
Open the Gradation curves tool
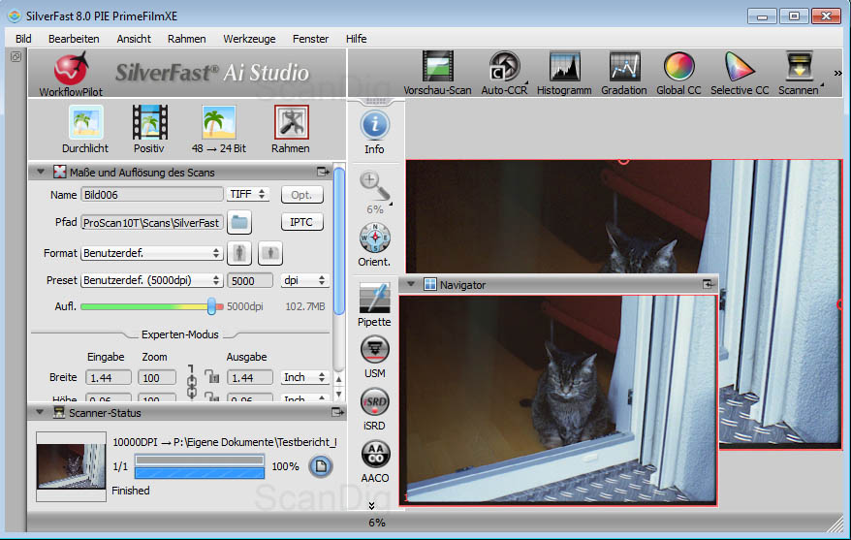pos(624,74)
